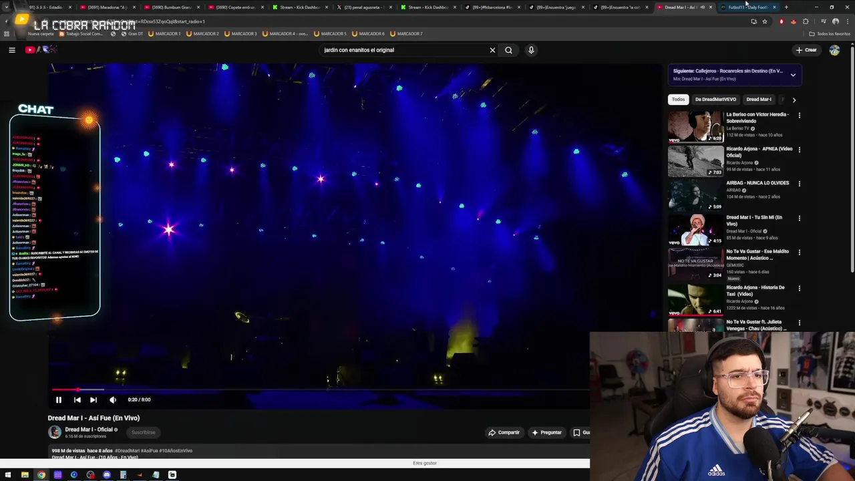Share the video with Compartir
Image resolution: width=855 pixels, height=481 pixels.
pos(504,432)
